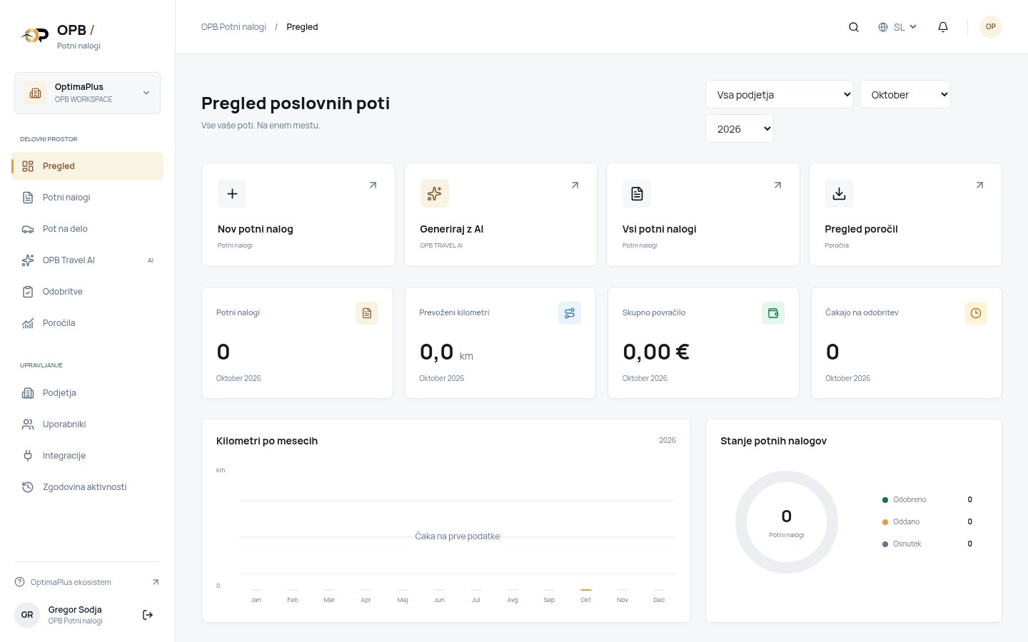Click the AI sparkle icon on Generiraj z AI
The image size is (1028, 642).
[x=434, y=193]
